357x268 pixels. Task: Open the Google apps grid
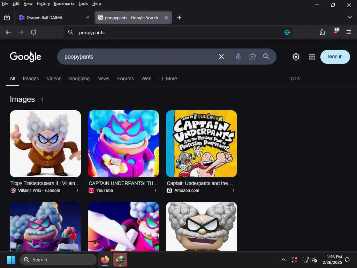[x=312, y=57]
